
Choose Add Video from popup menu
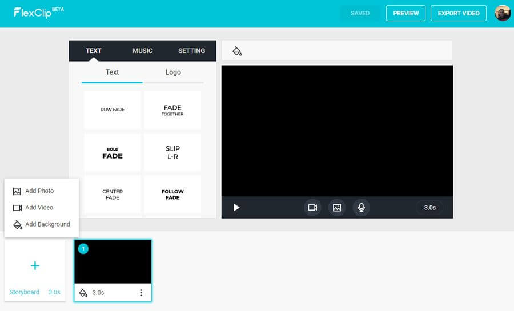[x=39, y=208]
